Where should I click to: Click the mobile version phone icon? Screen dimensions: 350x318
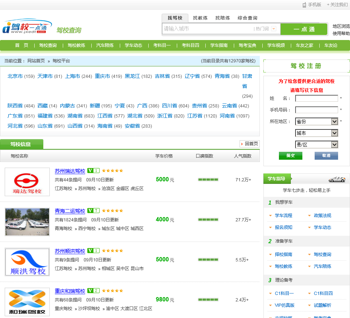(x=304, y=5)
